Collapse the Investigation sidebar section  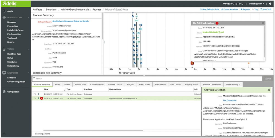tap(28, 17)
